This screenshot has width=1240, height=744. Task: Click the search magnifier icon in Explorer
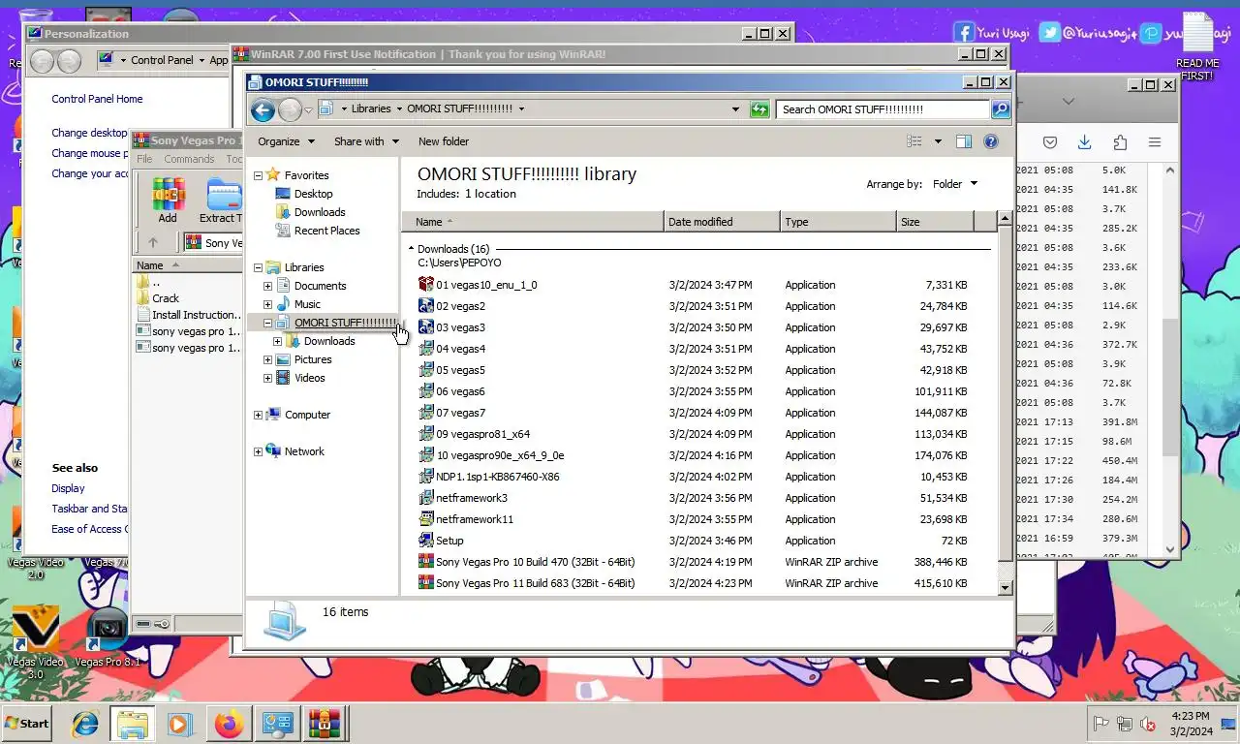click(x=1001, y=109)
